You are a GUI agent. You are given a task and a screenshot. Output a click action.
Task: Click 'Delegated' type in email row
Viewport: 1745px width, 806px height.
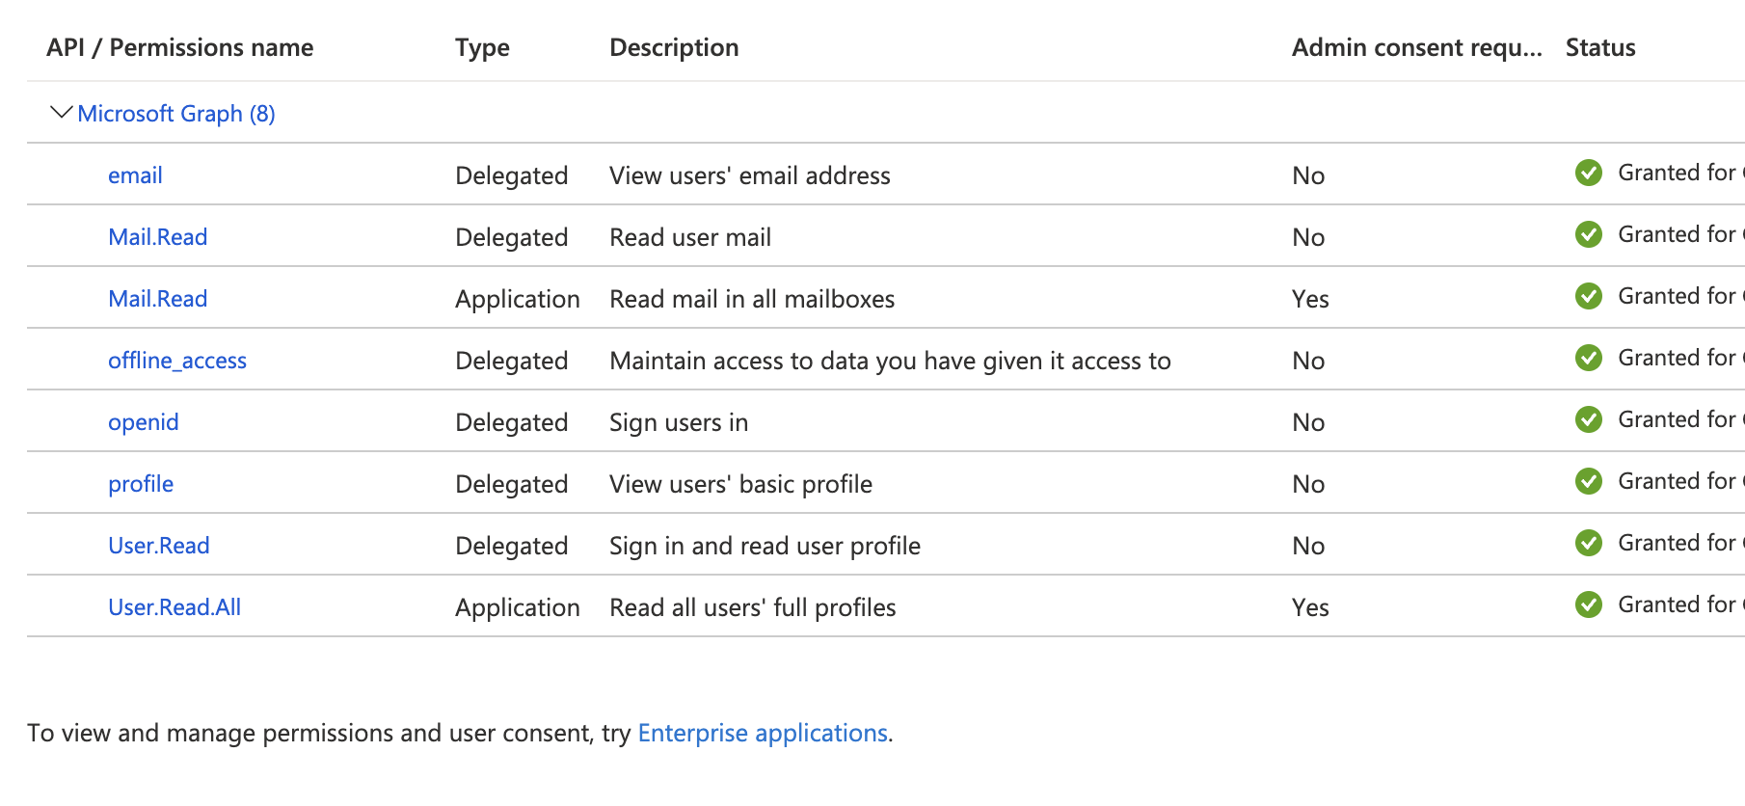[x=511, y=175]
